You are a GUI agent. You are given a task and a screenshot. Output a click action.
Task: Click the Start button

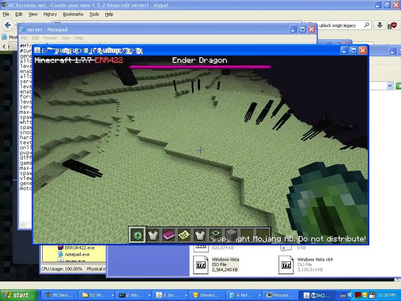(x=18, y=295)
